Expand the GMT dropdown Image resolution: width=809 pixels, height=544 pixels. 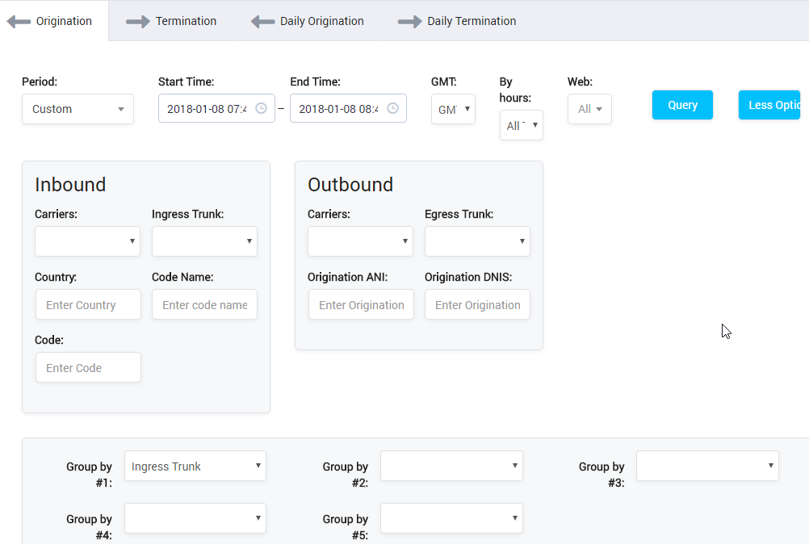point(453,108)
